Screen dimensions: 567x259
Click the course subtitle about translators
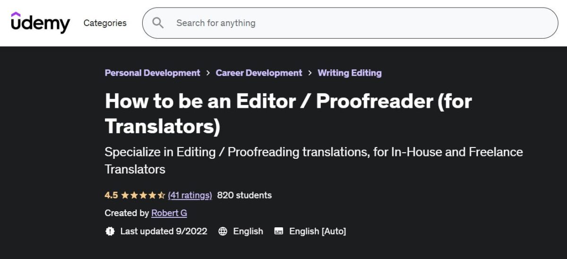pos(314,160)
